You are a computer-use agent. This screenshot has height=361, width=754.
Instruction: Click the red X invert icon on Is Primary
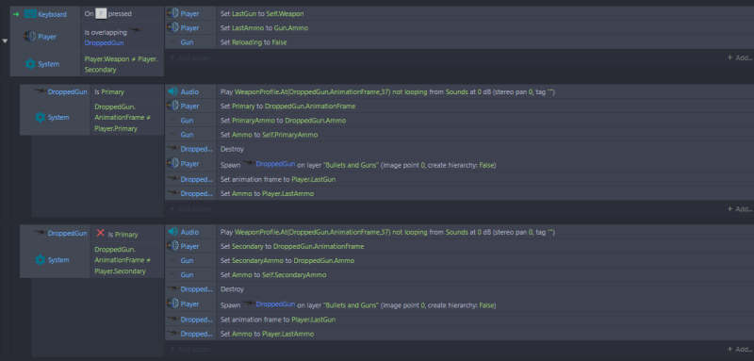(x=100, y=233)
